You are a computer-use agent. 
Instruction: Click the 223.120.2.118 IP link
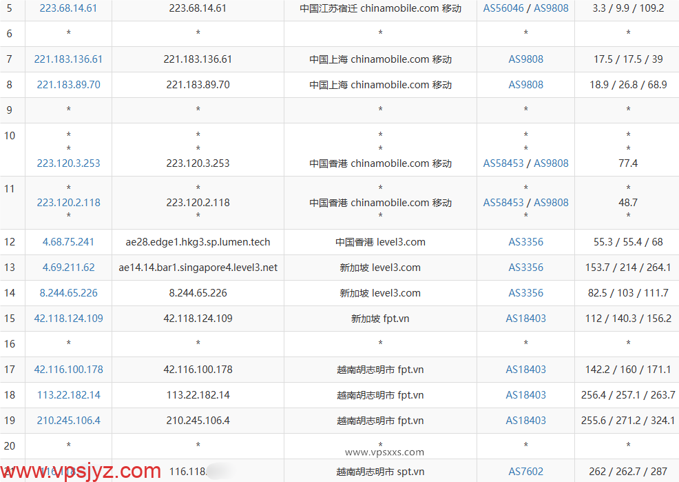68,203
